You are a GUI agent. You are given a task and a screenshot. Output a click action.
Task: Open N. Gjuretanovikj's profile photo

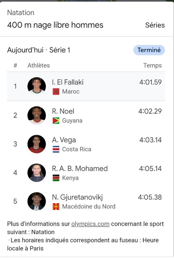(37, 201)
